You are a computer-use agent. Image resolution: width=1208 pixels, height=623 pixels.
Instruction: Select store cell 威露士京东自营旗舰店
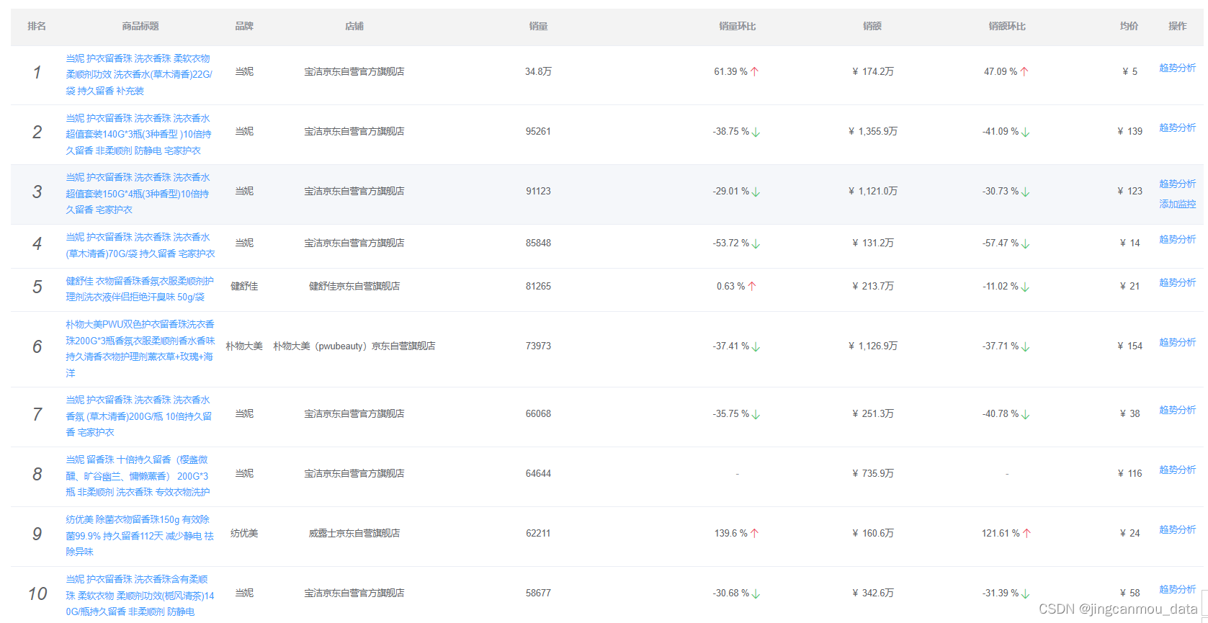[354, 533]
